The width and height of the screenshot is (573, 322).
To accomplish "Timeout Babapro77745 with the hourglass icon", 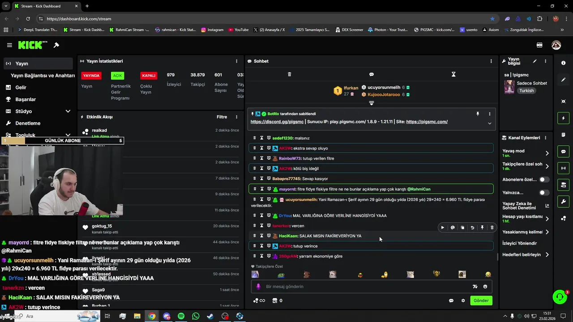I will (x=262, y=178).
